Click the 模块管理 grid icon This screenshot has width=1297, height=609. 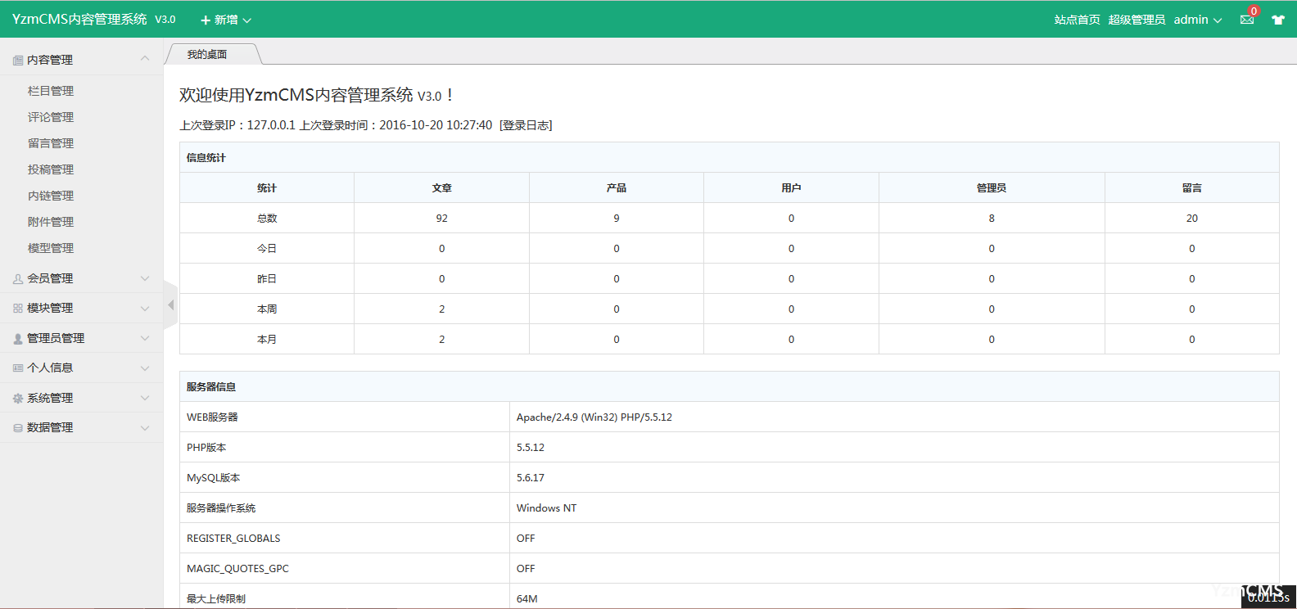pyautogui.click(x=18, y=309)
